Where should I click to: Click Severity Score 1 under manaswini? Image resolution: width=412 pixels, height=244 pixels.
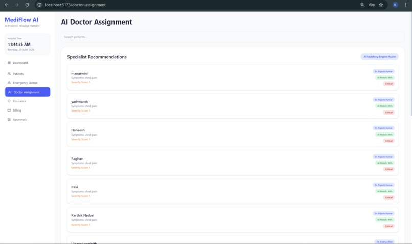pos(81,82)
